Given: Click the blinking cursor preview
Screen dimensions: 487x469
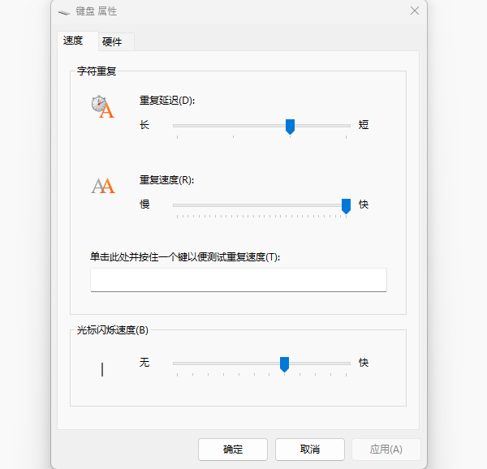Looking at the screenshot, I should [102, 369].
